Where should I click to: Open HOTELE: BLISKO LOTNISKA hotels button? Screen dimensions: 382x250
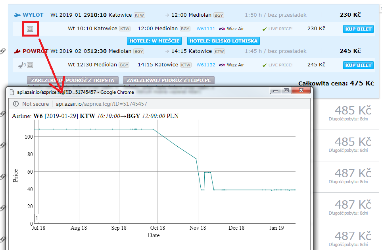pyautogui.click(x=223, y=41)
